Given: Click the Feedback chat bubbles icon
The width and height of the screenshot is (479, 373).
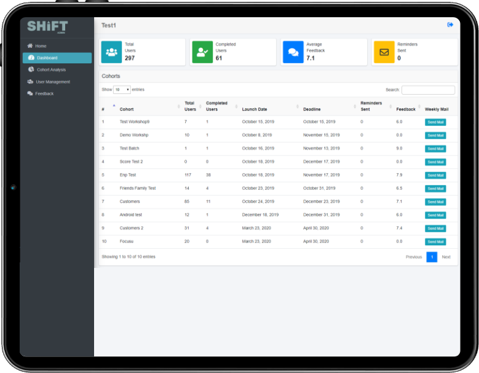Looking at the screenshot, I should tap(30, 93).
